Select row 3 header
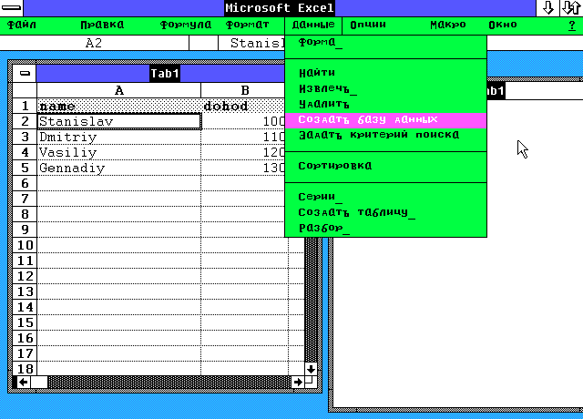Image resolution: width=583 pixels, height=419 pixels. point(25,138)
